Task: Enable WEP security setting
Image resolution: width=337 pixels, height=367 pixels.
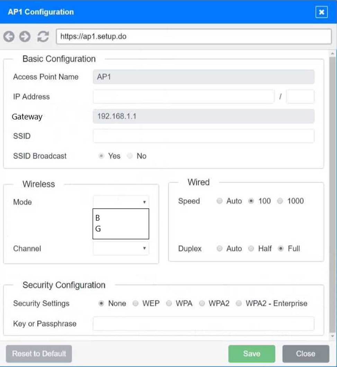Action: click(136, 303)
